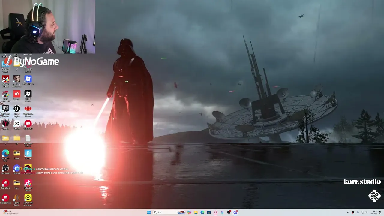Image resolution: width=384 pixels, height=216 pixels.
Task: Open the OBS Studio taskbar icon
Action: point(229,212)
